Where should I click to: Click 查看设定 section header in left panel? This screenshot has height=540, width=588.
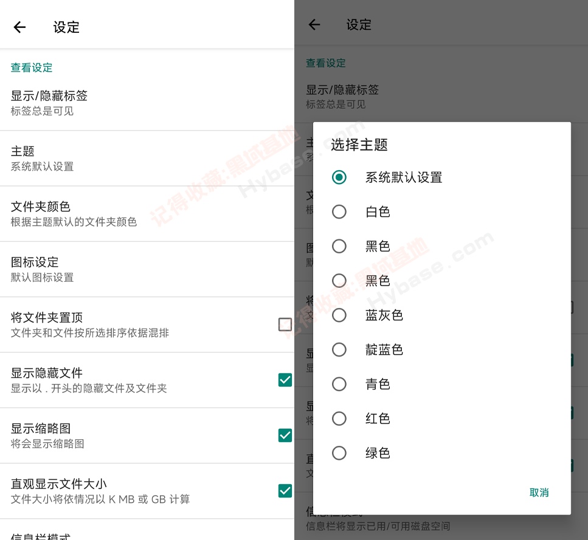click(x=32, y=67)
